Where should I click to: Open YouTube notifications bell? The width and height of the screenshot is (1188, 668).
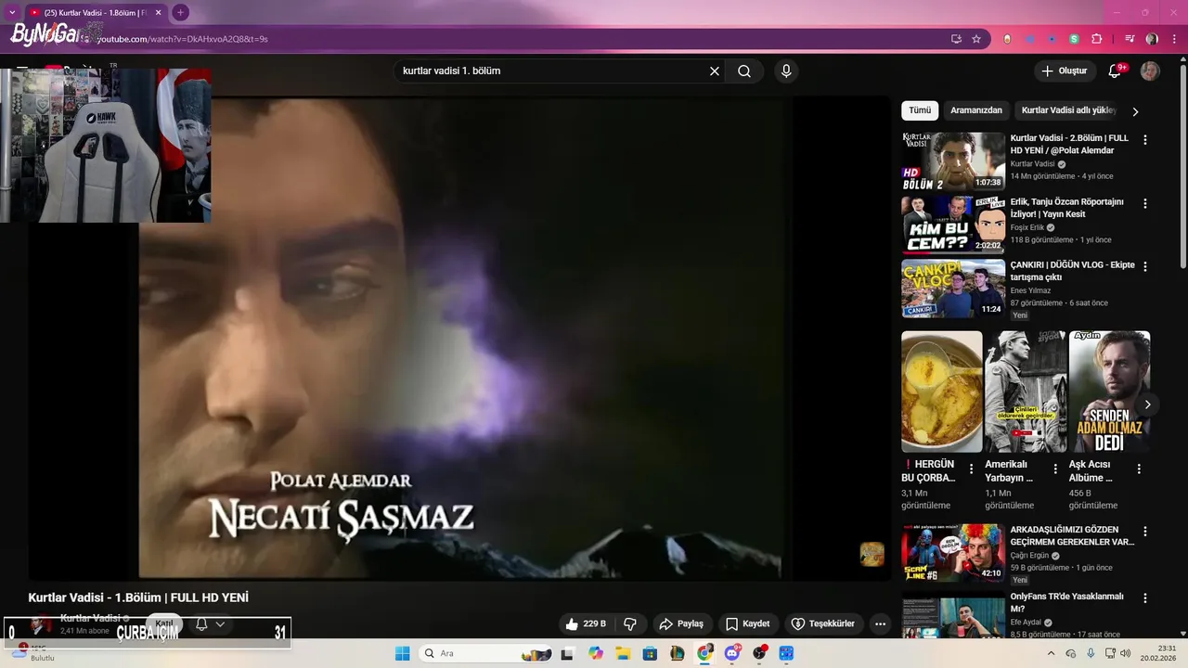click(1116, 71)
